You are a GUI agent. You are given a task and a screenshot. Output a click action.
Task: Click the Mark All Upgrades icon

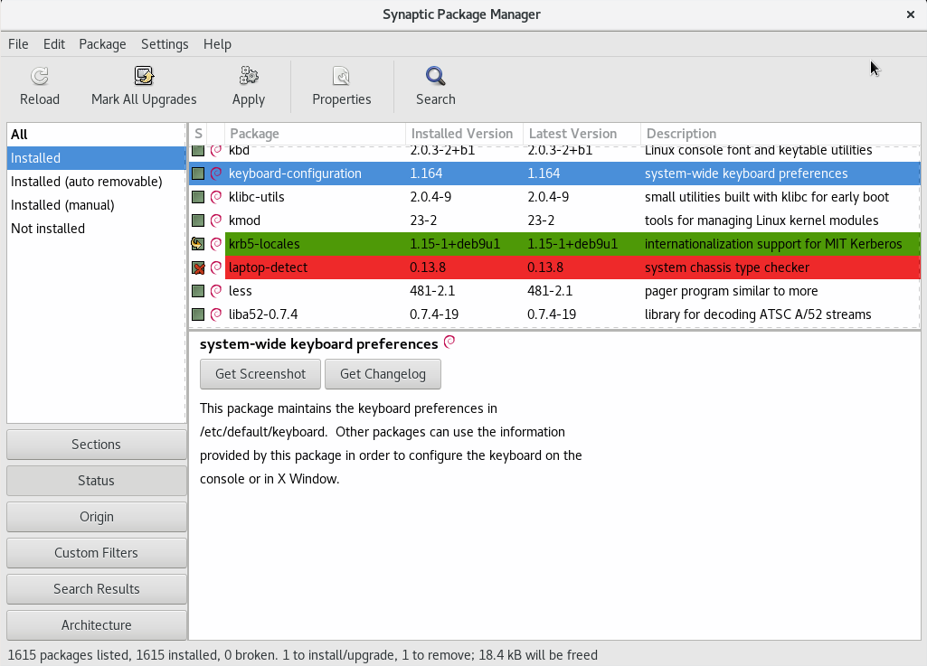(x=144, y=76)
